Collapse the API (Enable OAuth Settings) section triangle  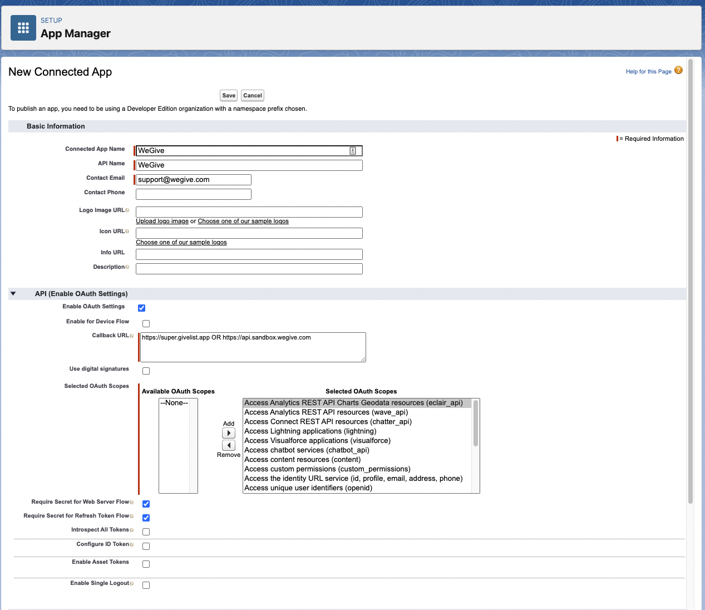pos(13,293)
